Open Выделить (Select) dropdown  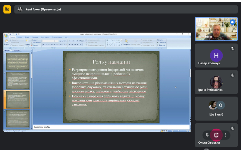pyautogui.click(x=161, y=45)
